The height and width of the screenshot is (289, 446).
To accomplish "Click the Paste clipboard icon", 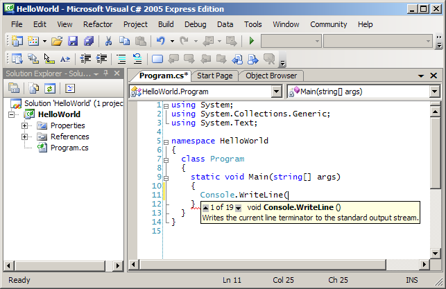I will coord(141,41).
